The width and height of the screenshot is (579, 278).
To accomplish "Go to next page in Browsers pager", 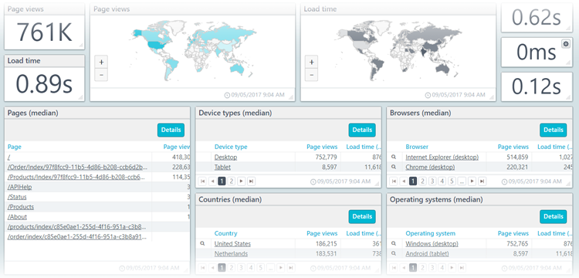I will [x=472, y=181].
